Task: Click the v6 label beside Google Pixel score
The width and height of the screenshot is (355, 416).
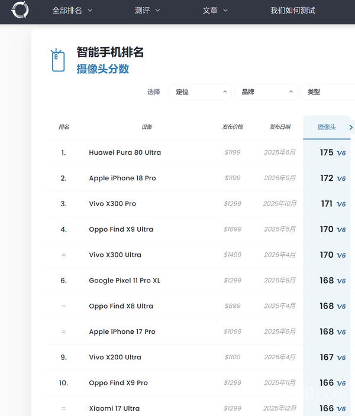Action: click(x=341, y=281)
